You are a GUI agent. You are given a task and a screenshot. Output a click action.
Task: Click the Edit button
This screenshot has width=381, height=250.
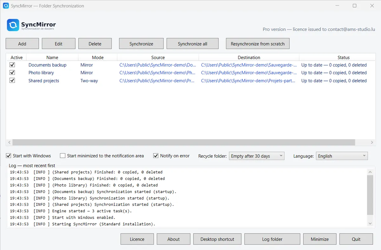[x=58, y=44]
